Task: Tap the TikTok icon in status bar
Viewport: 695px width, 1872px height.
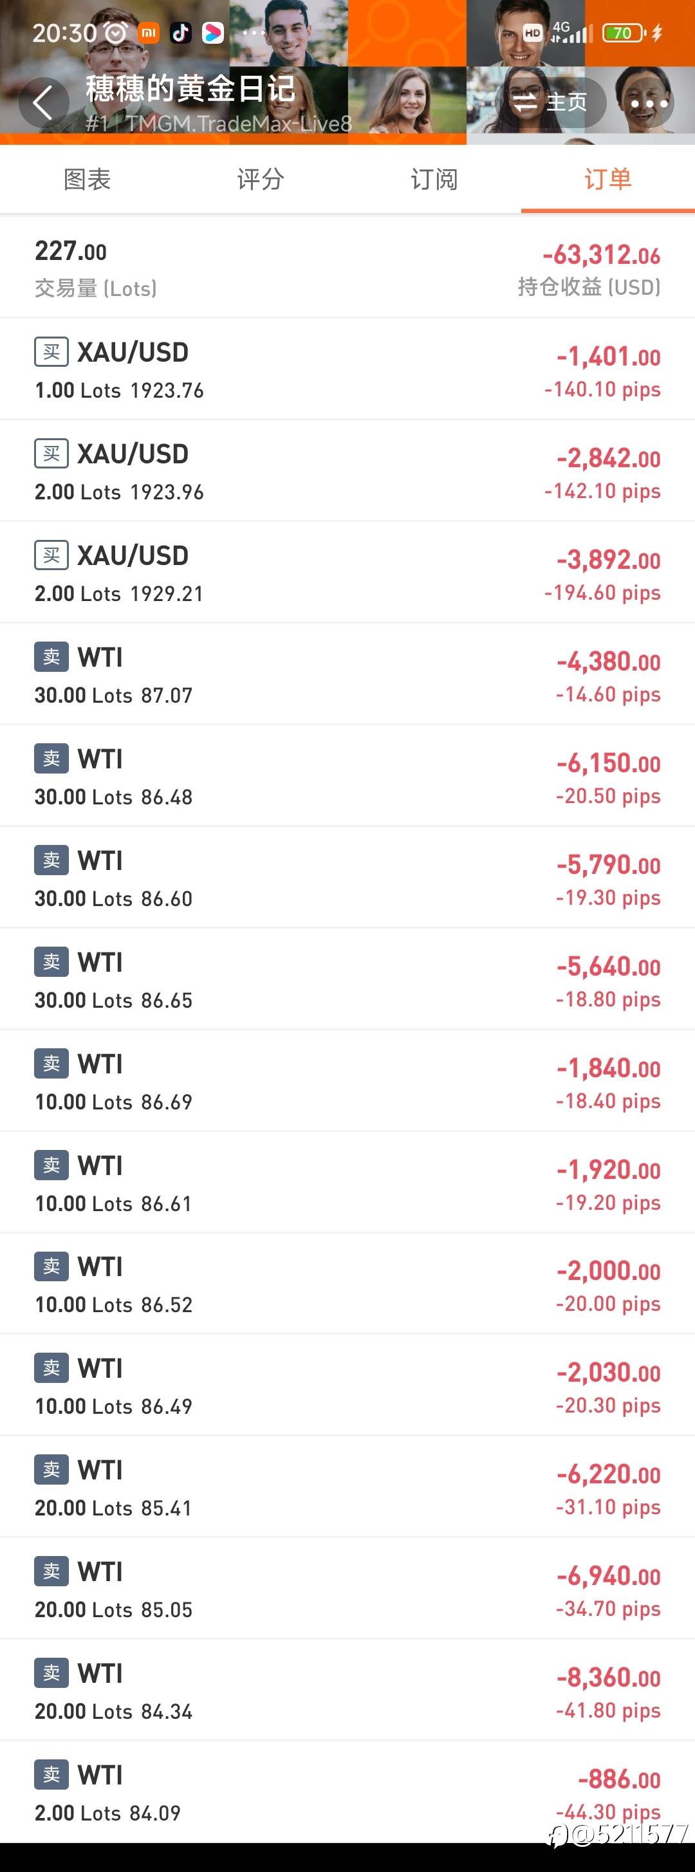Action: [x=180, y=33]
